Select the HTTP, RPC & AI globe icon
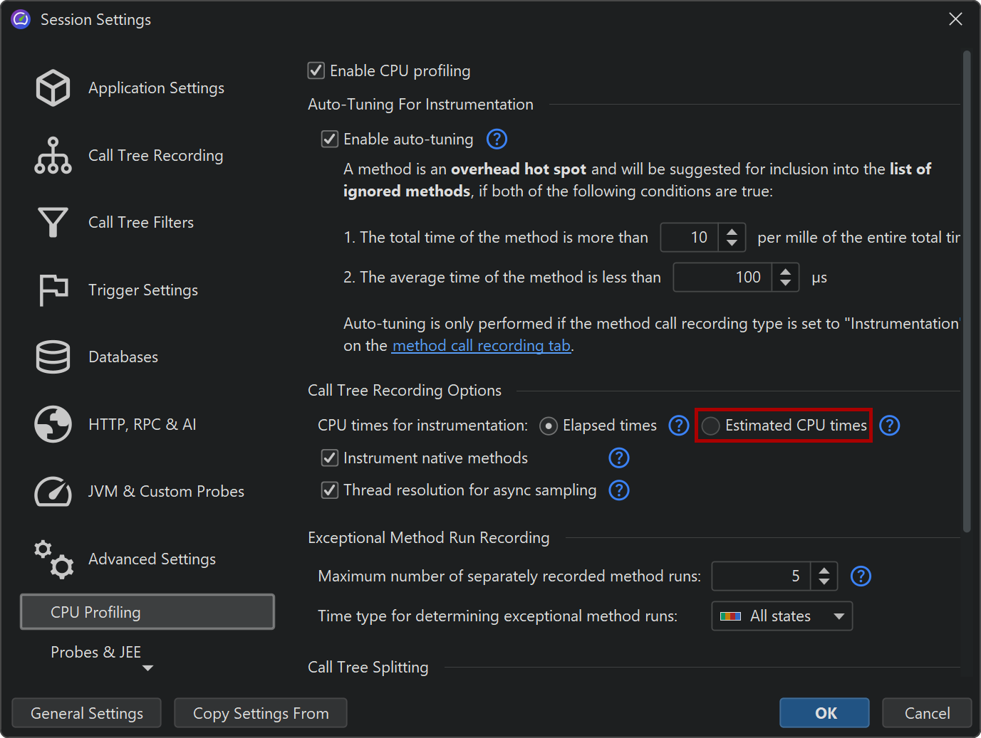The image size is (981, 738). click(x=53, y=424)
